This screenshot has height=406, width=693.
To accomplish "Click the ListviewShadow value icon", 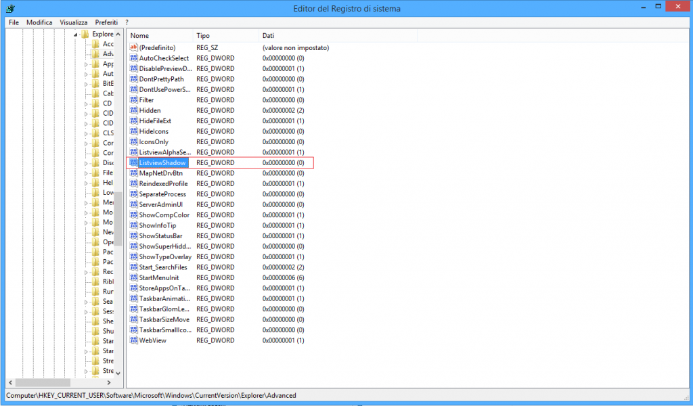I will pyautogui.click(x=133, y=162).
